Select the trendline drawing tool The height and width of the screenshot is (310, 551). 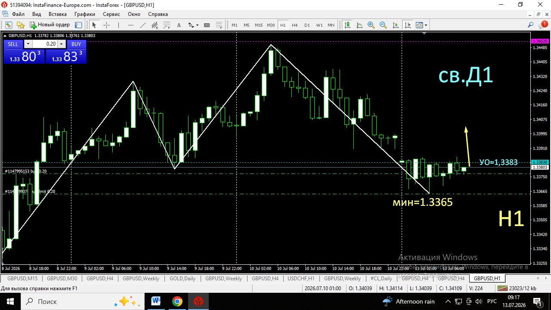[143, 25]
